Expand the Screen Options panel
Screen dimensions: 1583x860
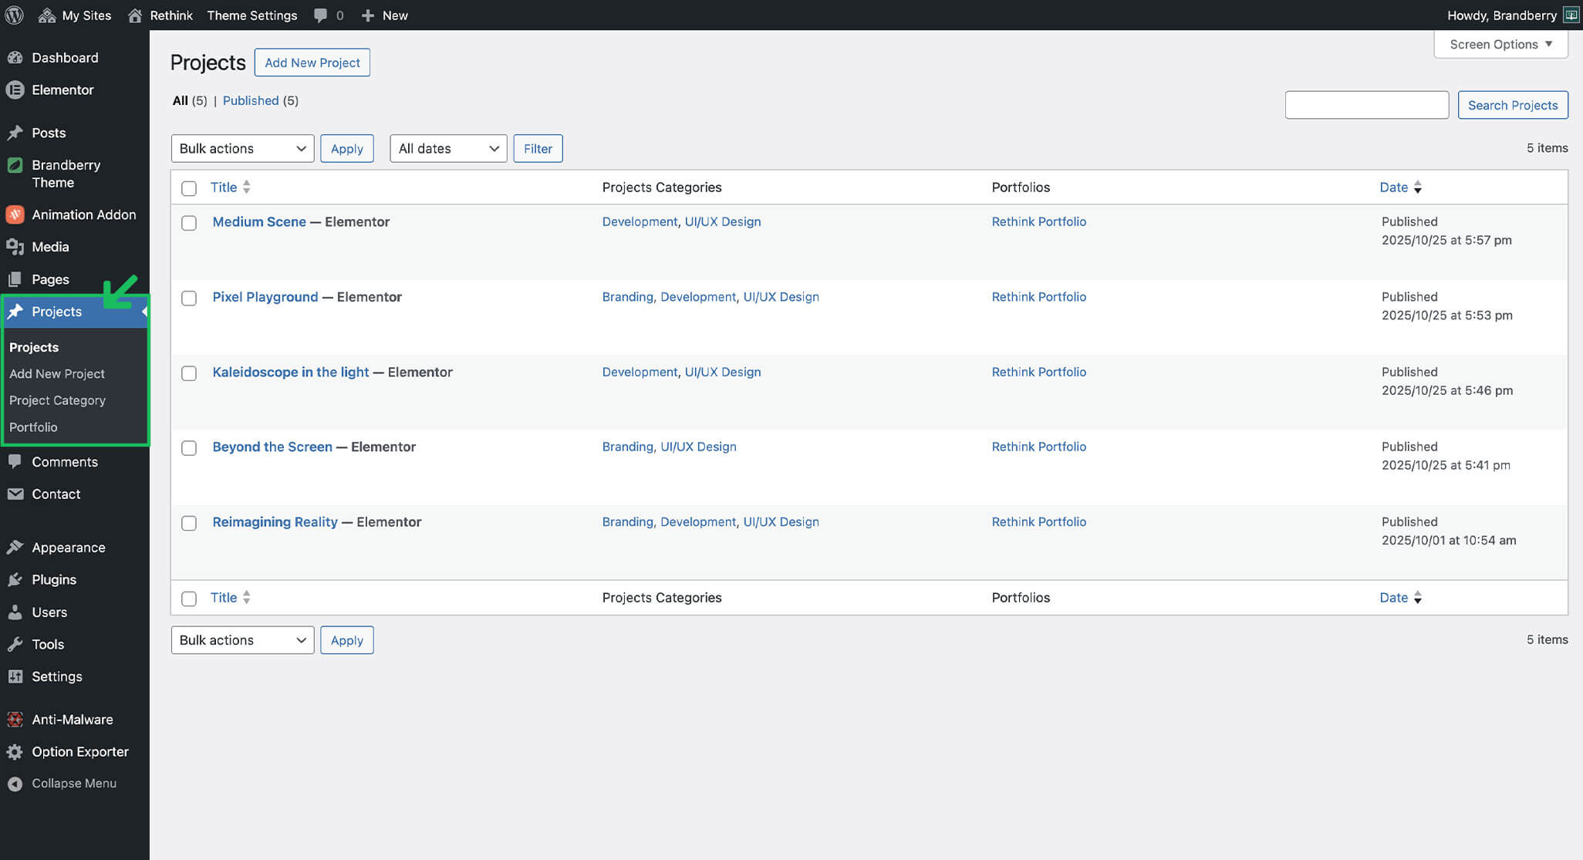pyautogui.click(x=1500, y=44)
